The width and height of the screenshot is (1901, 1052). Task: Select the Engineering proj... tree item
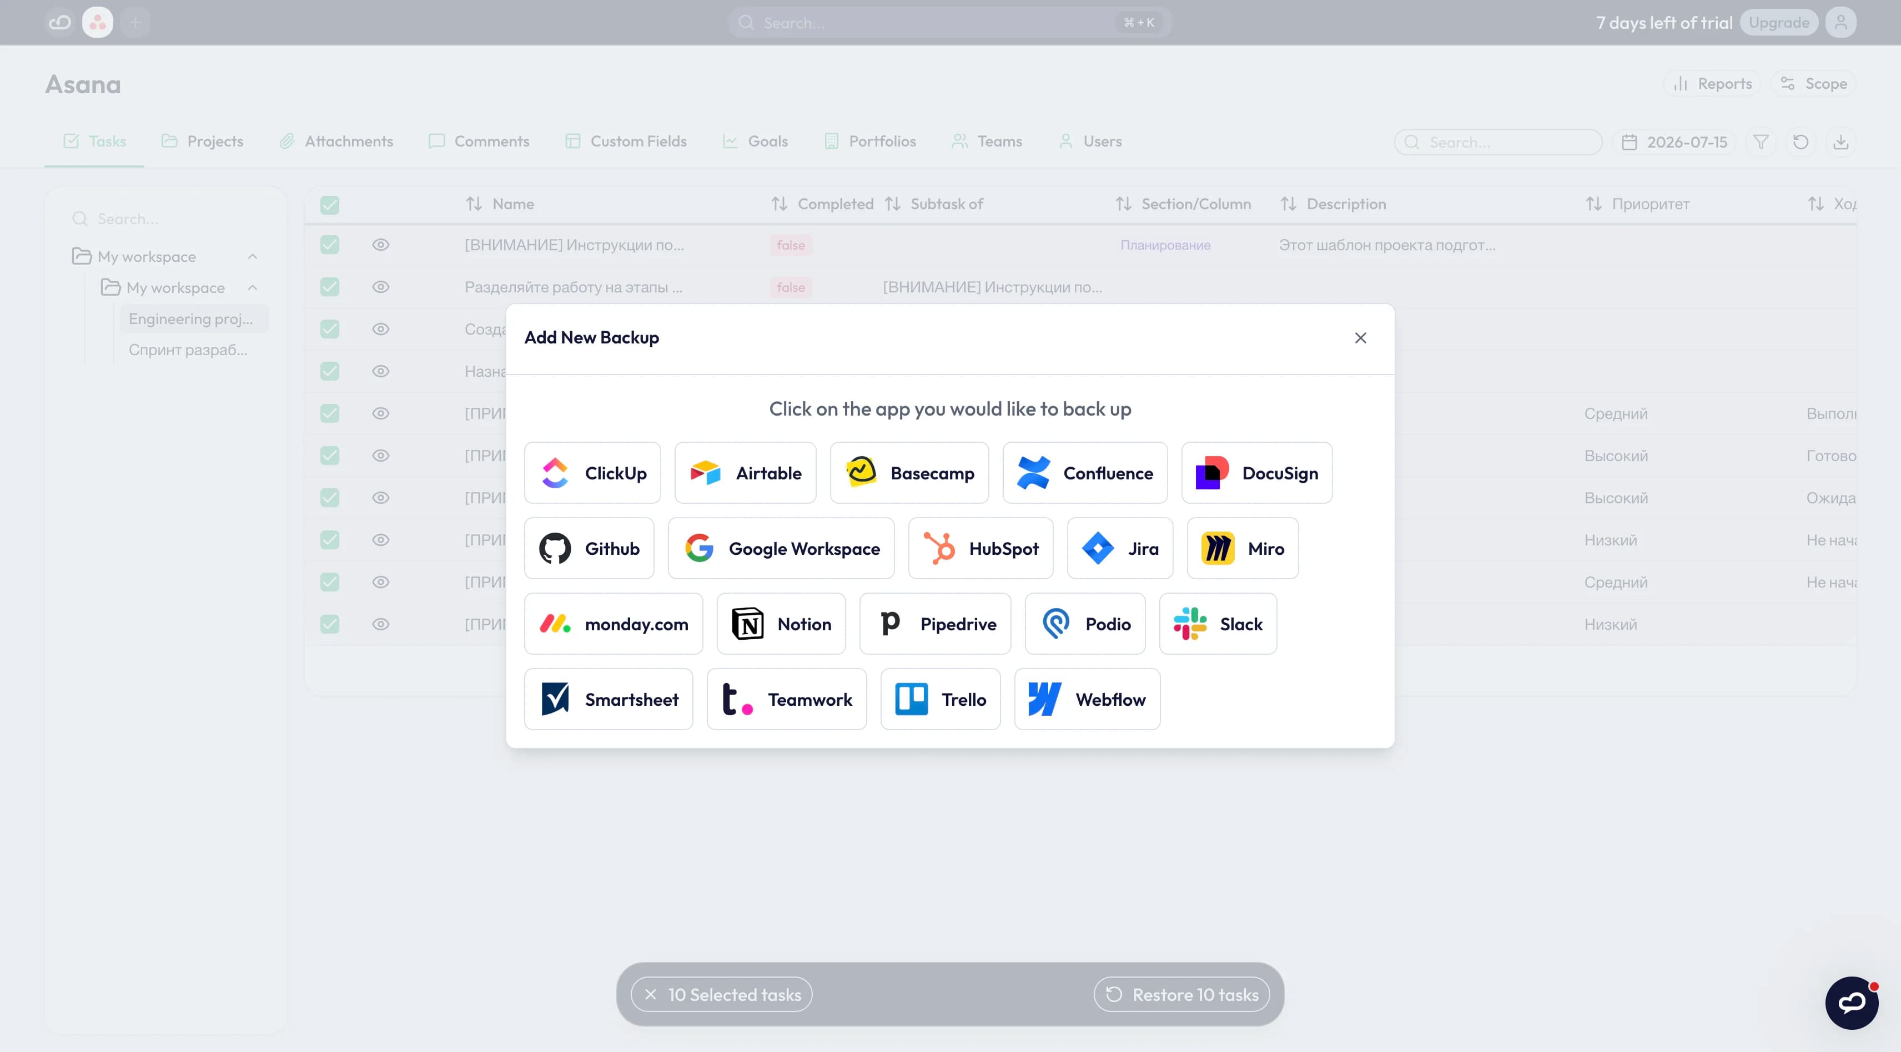tap(193, 318)
